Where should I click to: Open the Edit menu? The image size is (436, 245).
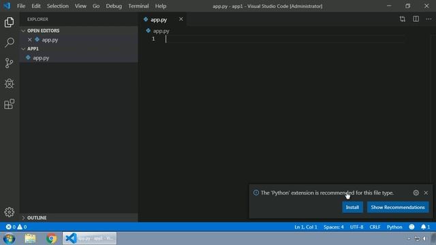pyautogui.click(x=36, y=6)
